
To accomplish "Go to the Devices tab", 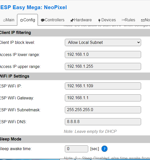I will tap(107, 20).
